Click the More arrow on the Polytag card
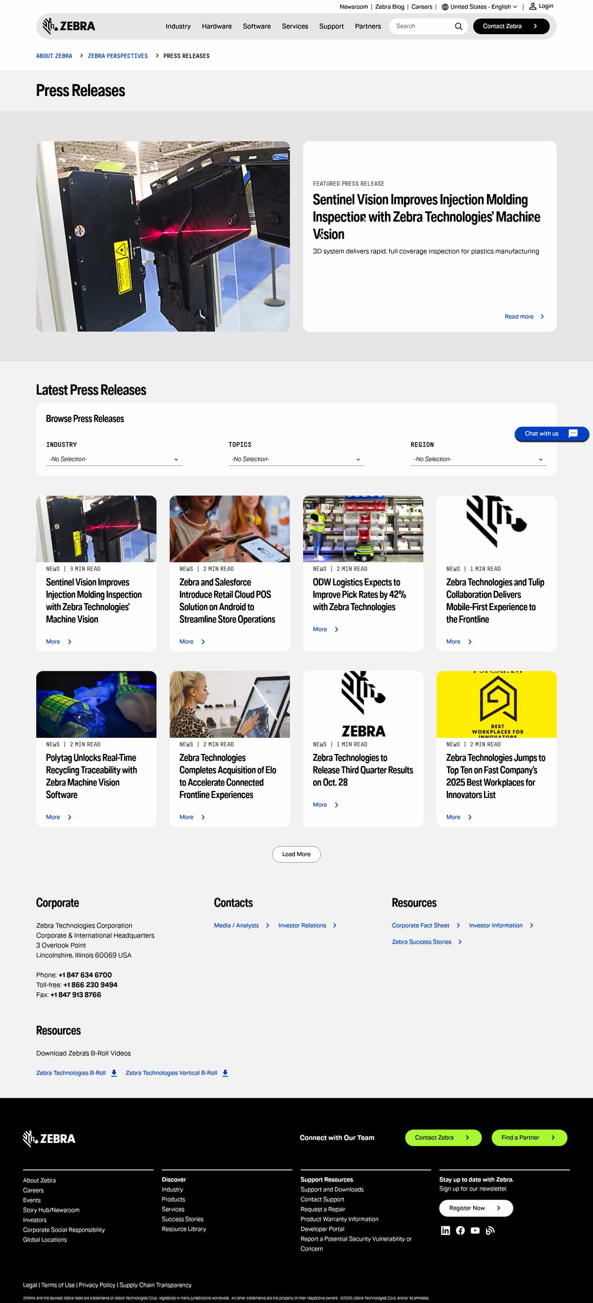The image size is (593, 1303). [70, 817]
